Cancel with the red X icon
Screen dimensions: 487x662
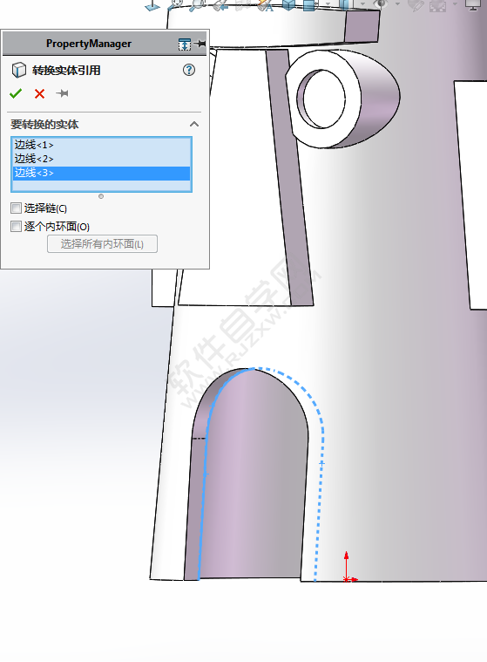coord(39,93)
